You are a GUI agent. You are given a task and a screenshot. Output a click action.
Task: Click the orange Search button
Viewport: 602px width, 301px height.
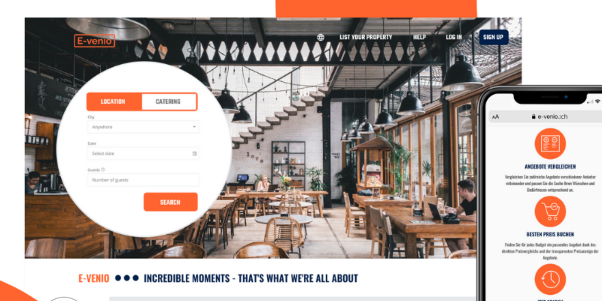(x=171, y=202)
